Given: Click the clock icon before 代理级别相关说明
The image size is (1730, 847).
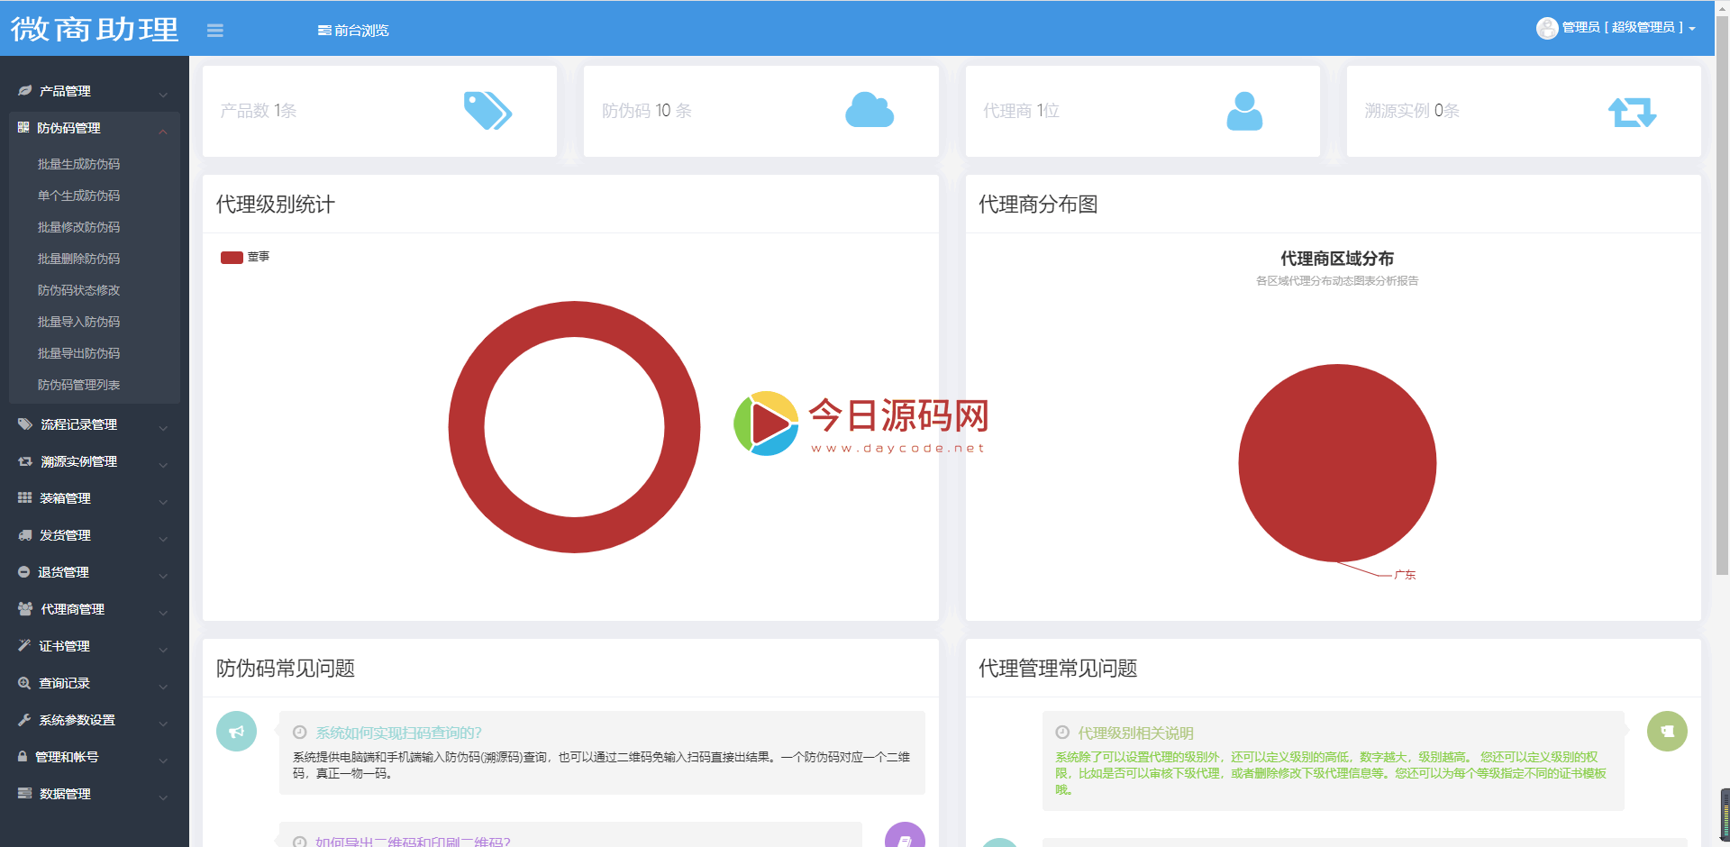Looking at the screenshot, I should coord(1062,733).
